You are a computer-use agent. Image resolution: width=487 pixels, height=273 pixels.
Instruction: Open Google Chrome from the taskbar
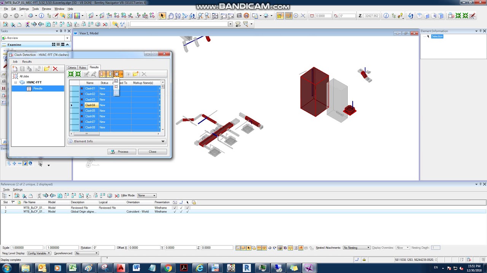pos(168,268)
